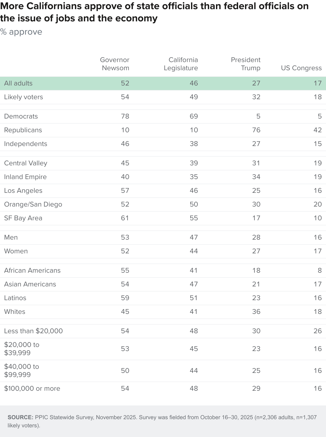This screenshot has height=437, width=326.
Task: Select the Independents row label
Action: click(25, 144)
